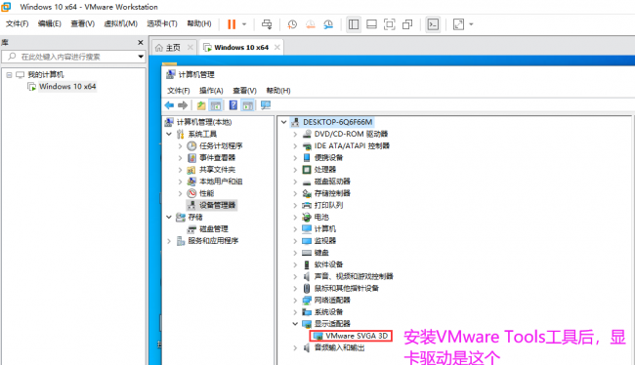Revert the VM to previous snapshot
The image size is (635, 365).
coord(311,24)
